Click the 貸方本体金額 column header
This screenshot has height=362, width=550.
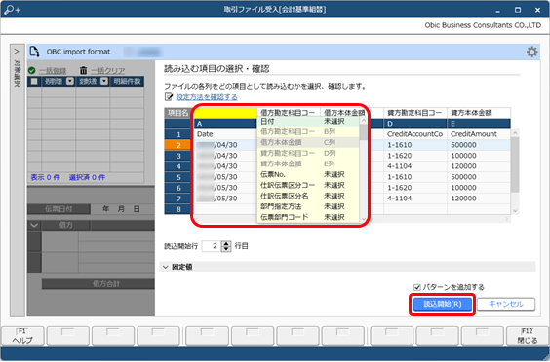coord(479,113)
